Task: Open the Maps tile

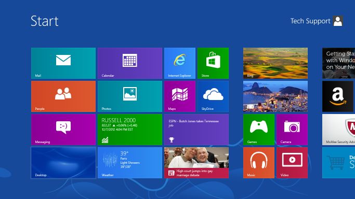Action: (x=180, y=96)
